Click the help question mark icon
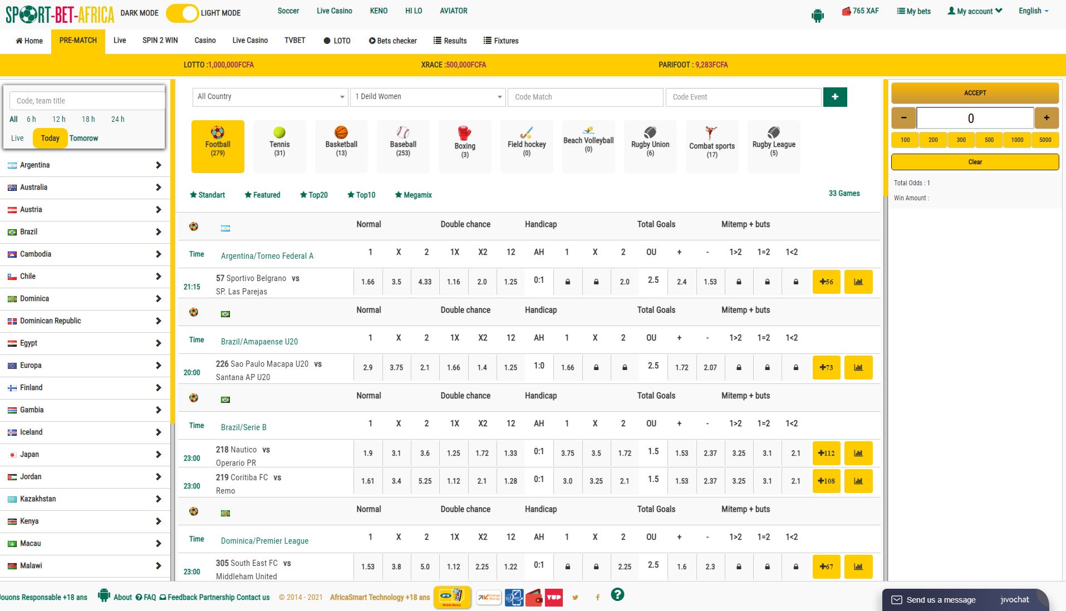This screenshot has height=611, width=1066. (x=617, y=595)
